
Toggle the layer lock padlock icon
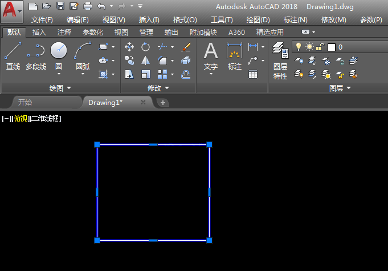click(321, 47)
